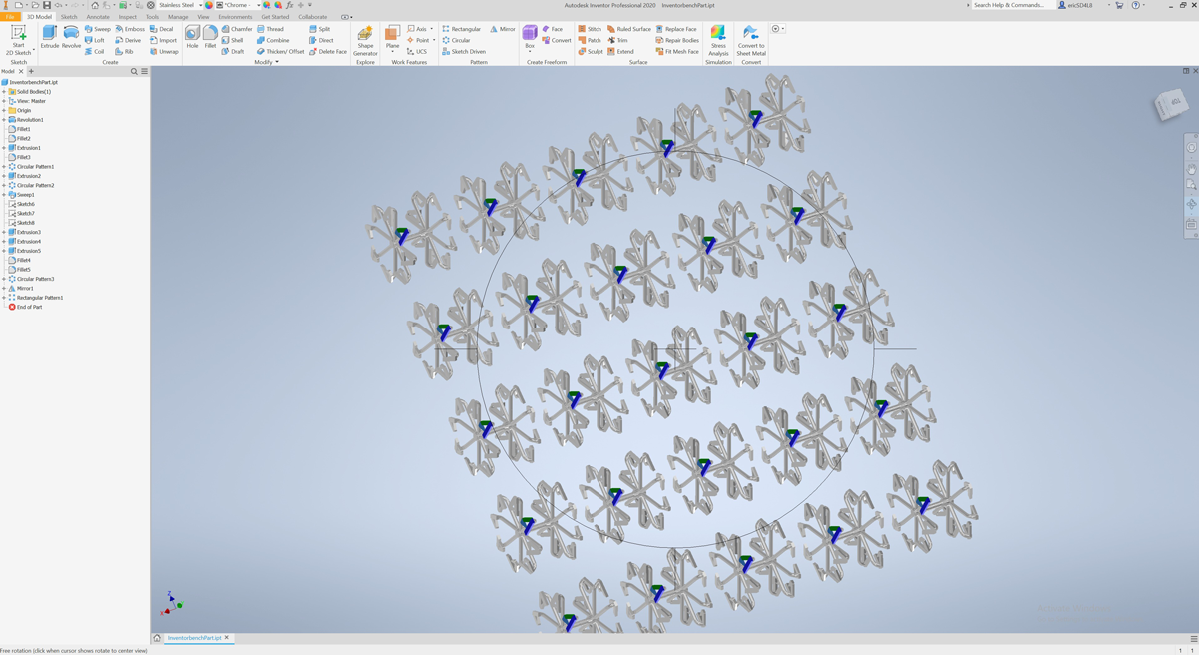The image size is (1199, 655).
Task: Start a new 2D Sketch
Action: click(18, 38)
